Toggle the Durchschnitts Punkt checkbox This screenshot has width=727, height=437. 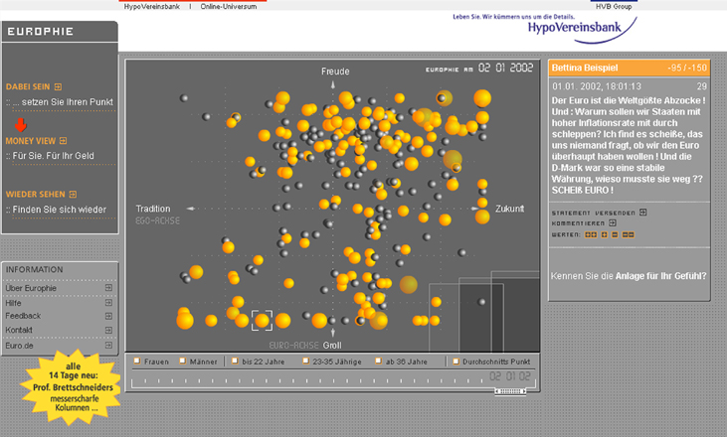455,362
